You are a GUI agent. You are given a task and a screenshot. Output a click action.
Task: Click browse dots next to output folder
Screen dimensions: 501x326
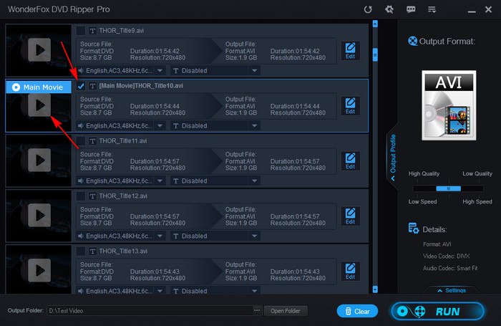256,310
